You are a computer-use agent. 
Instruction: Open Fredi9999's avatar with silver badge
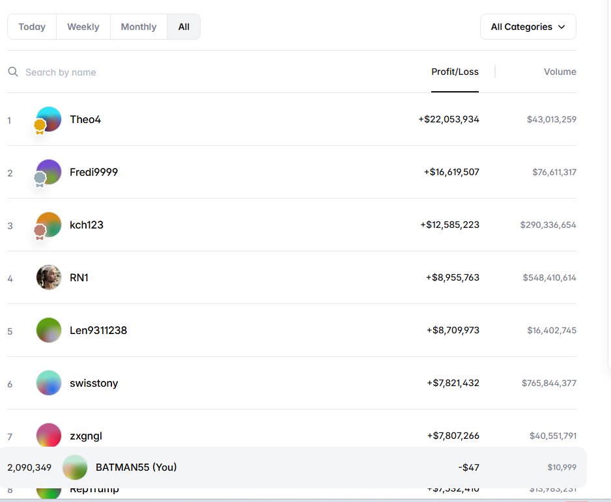49,172
